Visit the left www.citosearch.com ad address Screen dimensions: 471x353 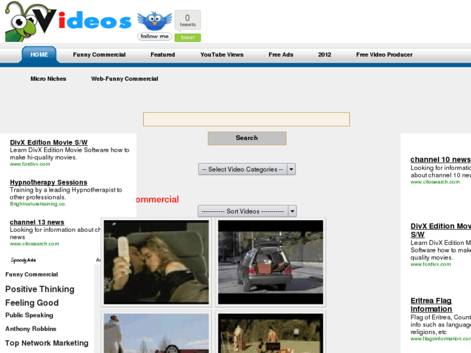tap(34, 244)
